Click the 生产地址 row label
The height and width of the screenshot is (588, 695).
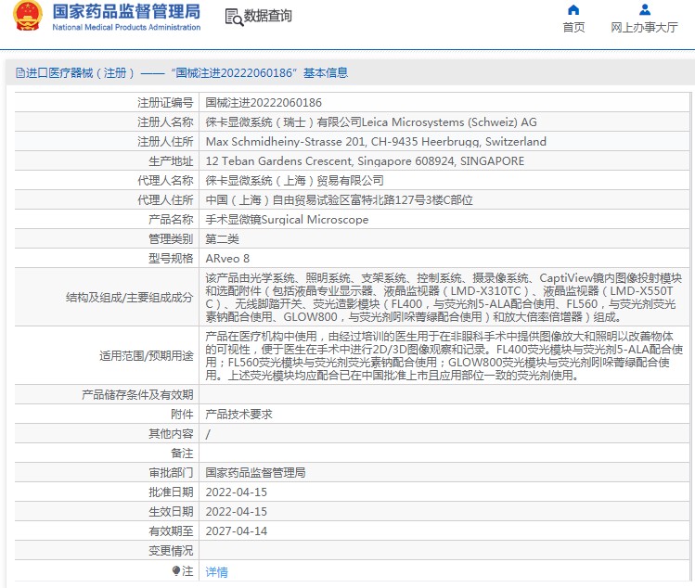[171, 160]
